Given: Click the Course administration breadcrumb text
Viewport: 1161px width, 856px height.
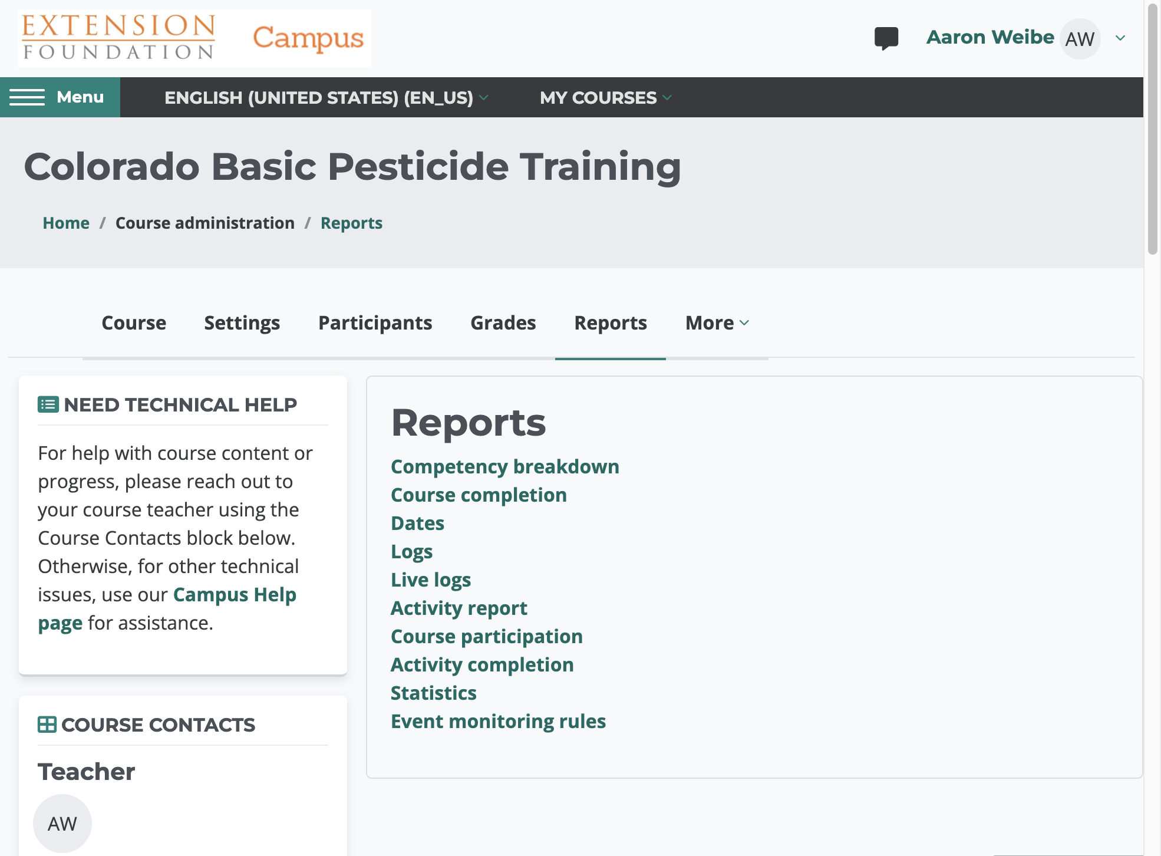Looking at the screenshot, I should [x=205, y=223].
